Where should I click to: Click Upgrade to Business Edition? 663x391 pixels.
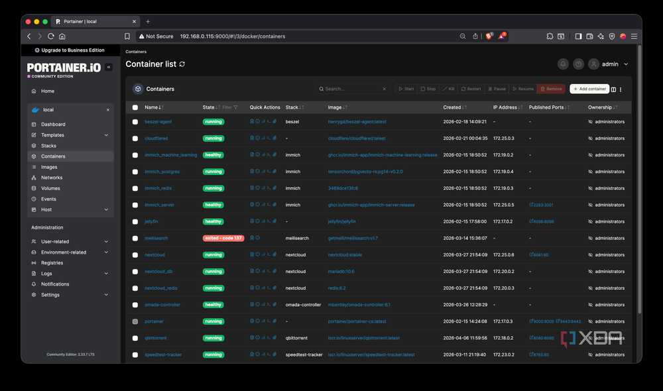pyautogui.click(x=70, y=50)
